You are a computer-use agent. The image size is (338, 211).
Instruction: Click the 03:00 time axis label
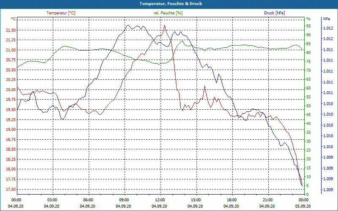pos(52,200)
